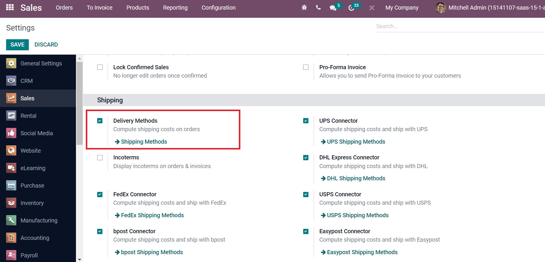Select General Settings in the sidebar
Viewport: 545px width, 262px height.
pos(38,63)
